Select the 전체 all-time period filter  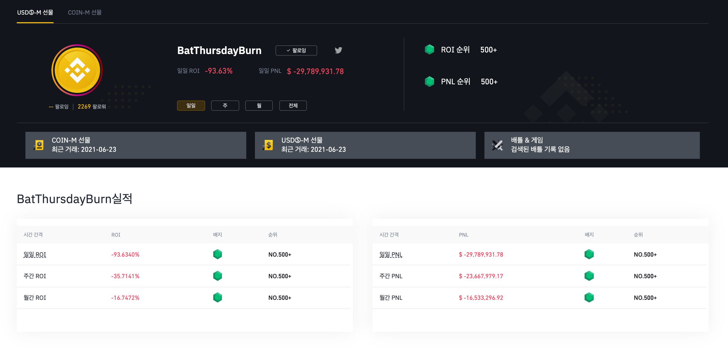click(293, 106)
